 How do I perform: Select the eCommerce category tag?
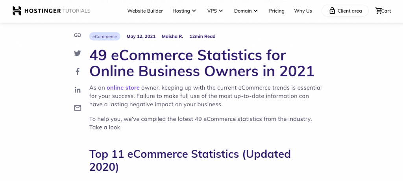(x=105, y=36)
